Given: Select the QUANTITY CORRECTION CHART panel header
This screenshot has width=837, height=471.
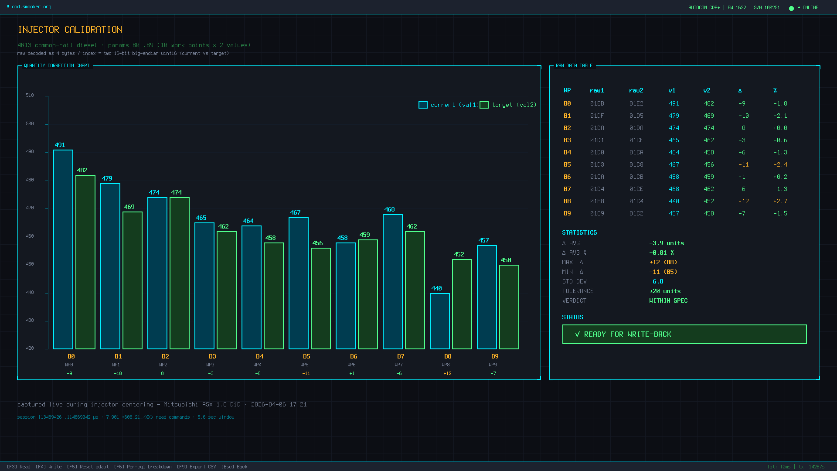Looking at the screenshot, I should point(57,65).
